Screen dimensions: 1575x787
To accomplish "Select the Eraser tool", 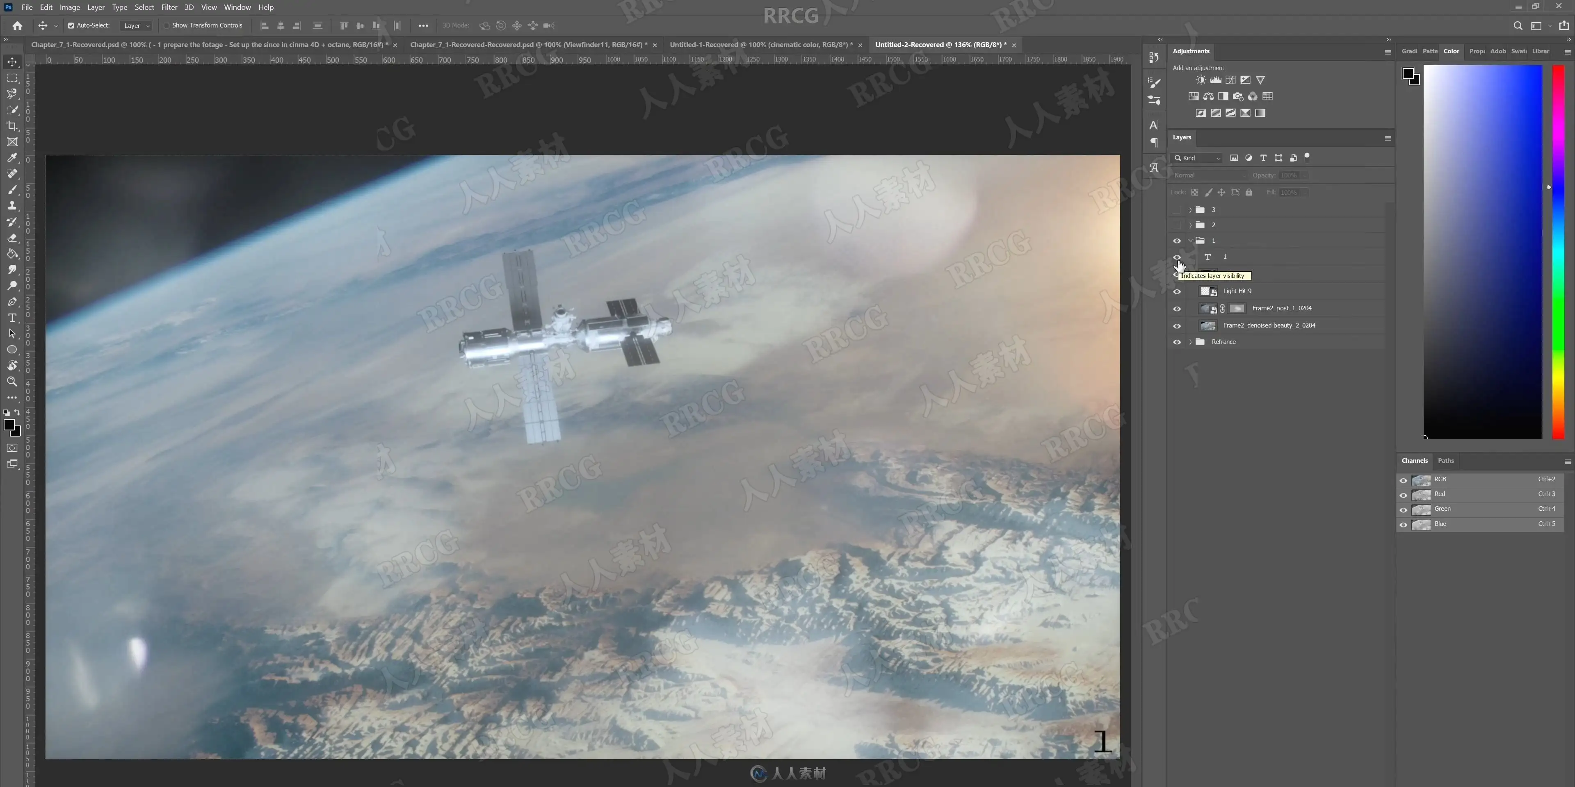I will [x=12, y=238].
